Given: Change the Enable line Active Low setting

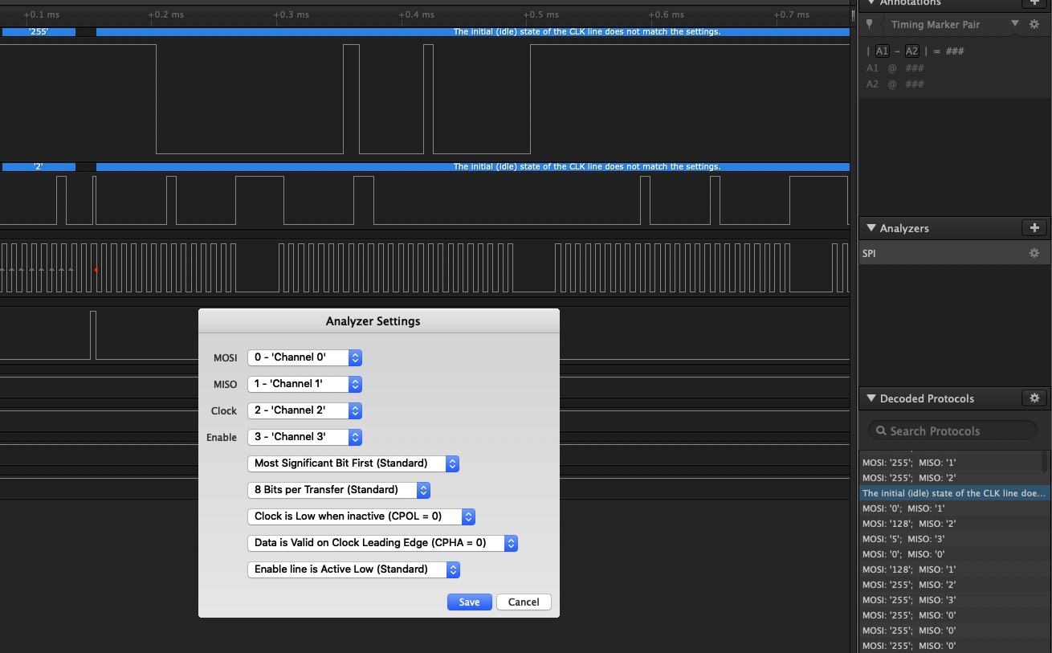Looking at the screenshot, I should pos(353,569).
